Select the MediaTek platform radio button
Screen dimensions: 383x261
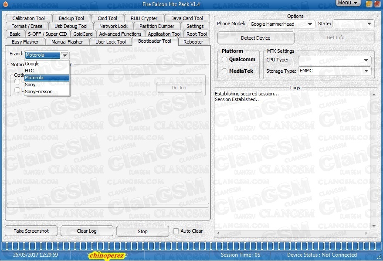[224, 71]
